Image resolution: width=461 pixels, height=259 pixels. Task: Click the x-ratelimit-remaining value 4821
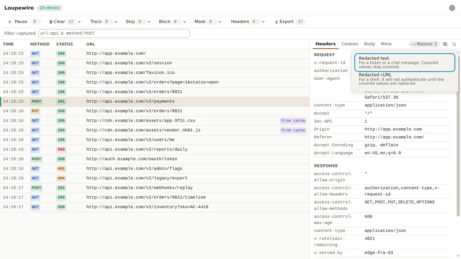click(x=370, y=238)
